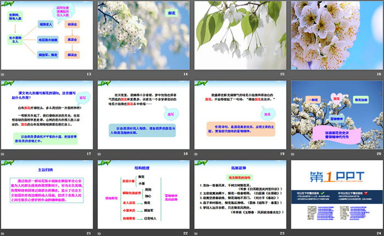
Task: Click the transition icon below slide 17
Action: tap(3, 153)
